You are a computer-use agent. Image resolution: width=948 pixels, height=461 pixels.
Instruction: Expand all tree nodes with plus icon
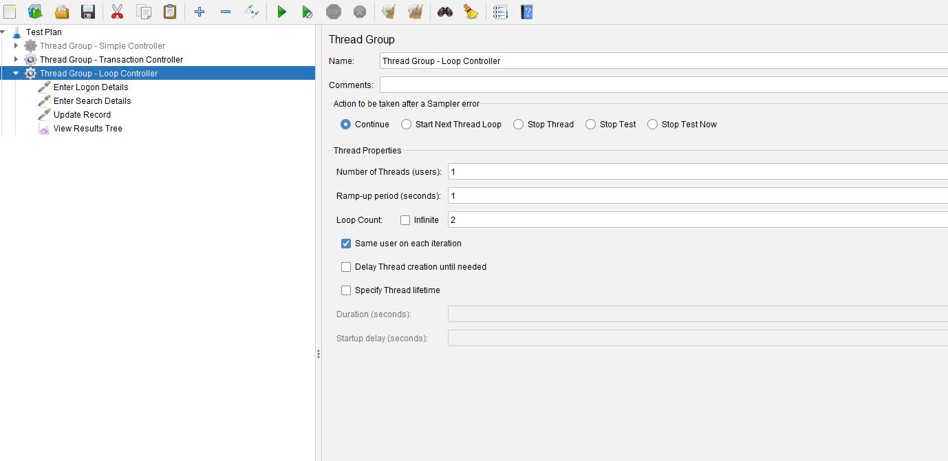click(x=199, y=12)
